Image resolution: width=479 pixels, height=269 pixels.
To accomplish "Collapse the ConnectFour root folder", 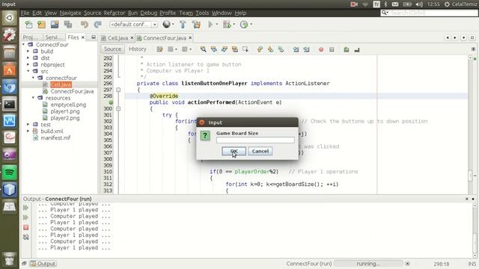I will click(23, 45).
